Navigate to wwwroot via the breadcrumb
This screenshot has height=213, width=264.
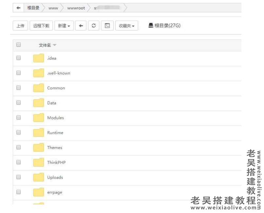pyautogui.click(x=76, y=8)
